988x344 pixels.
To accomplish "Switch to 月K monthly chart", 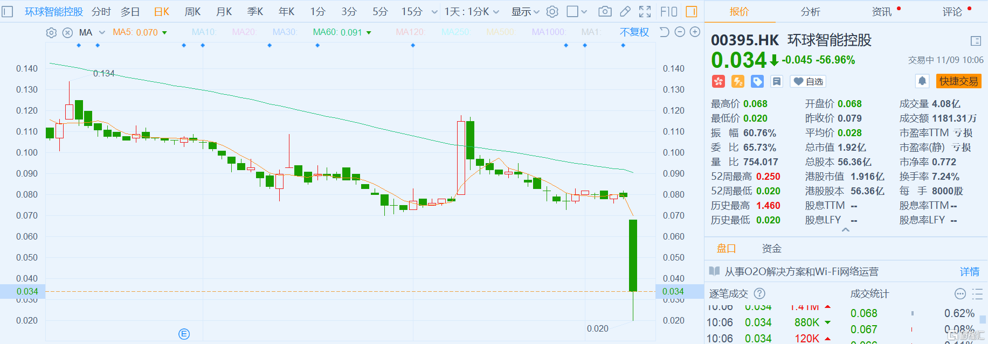I will point(224,11).
